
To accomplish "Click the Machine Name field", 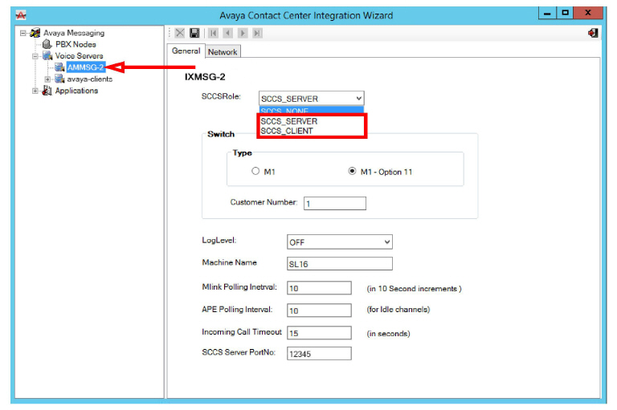I will (340, 264).
